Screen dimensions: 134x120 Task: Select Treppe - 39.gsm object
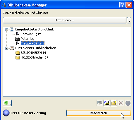click(32, 43)
